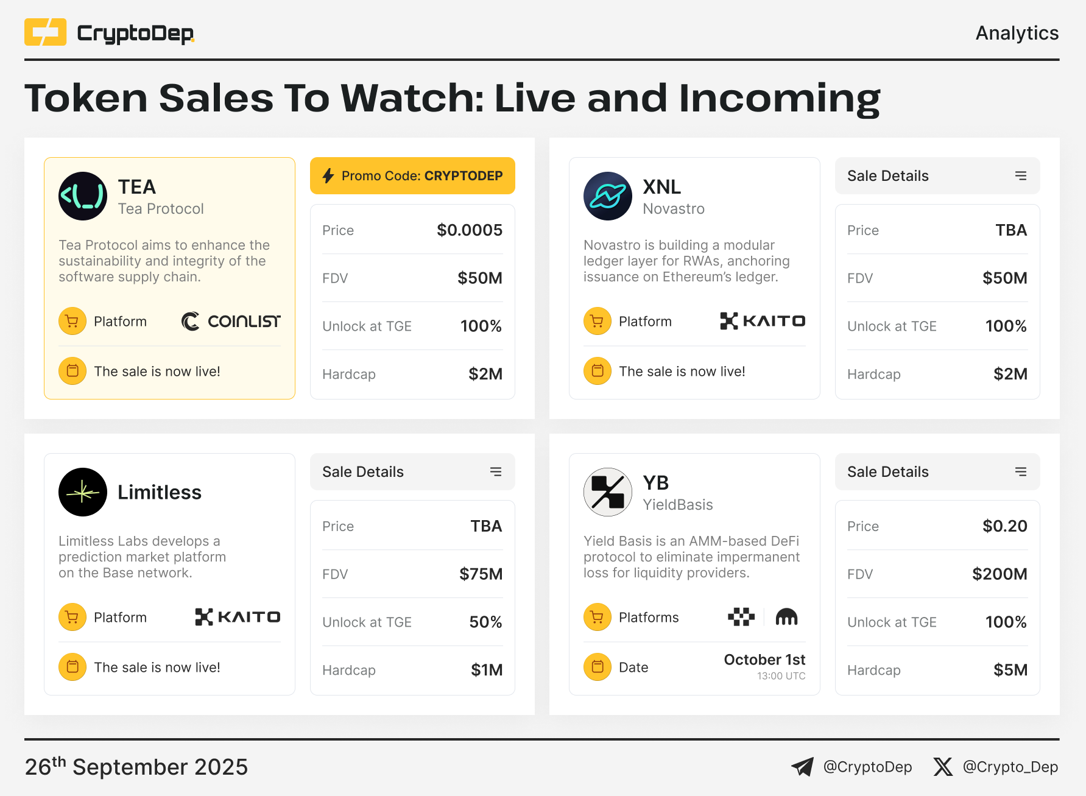Screen dimensions: 1086x796
Task: Click the Kaito logo in Limitless card
Action: tap(238, 617)
